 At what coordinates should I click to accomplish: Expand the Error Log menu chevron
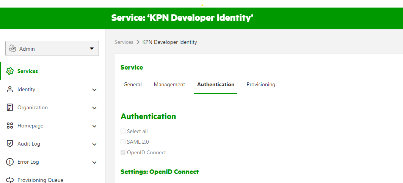[x=94, y=163]
